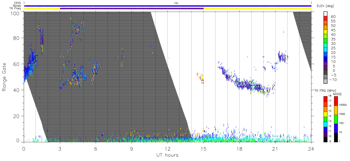Click the 25 label on the ELEV color bar

point(333,48)
